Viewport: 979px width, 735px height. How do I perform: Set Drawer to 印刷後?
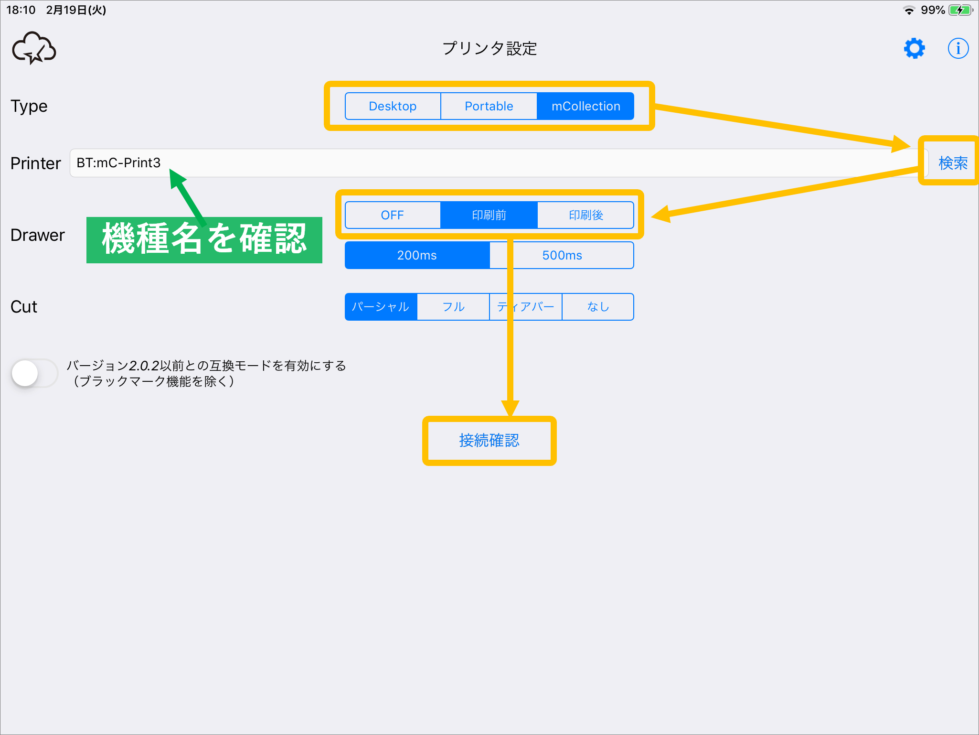tap(585, 215)
